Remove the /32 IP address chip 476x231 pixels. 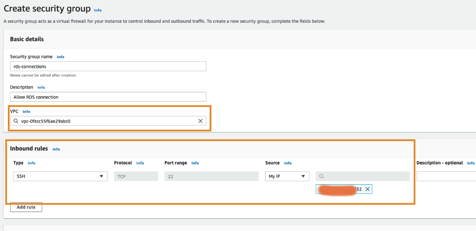[x=367, y=189]
